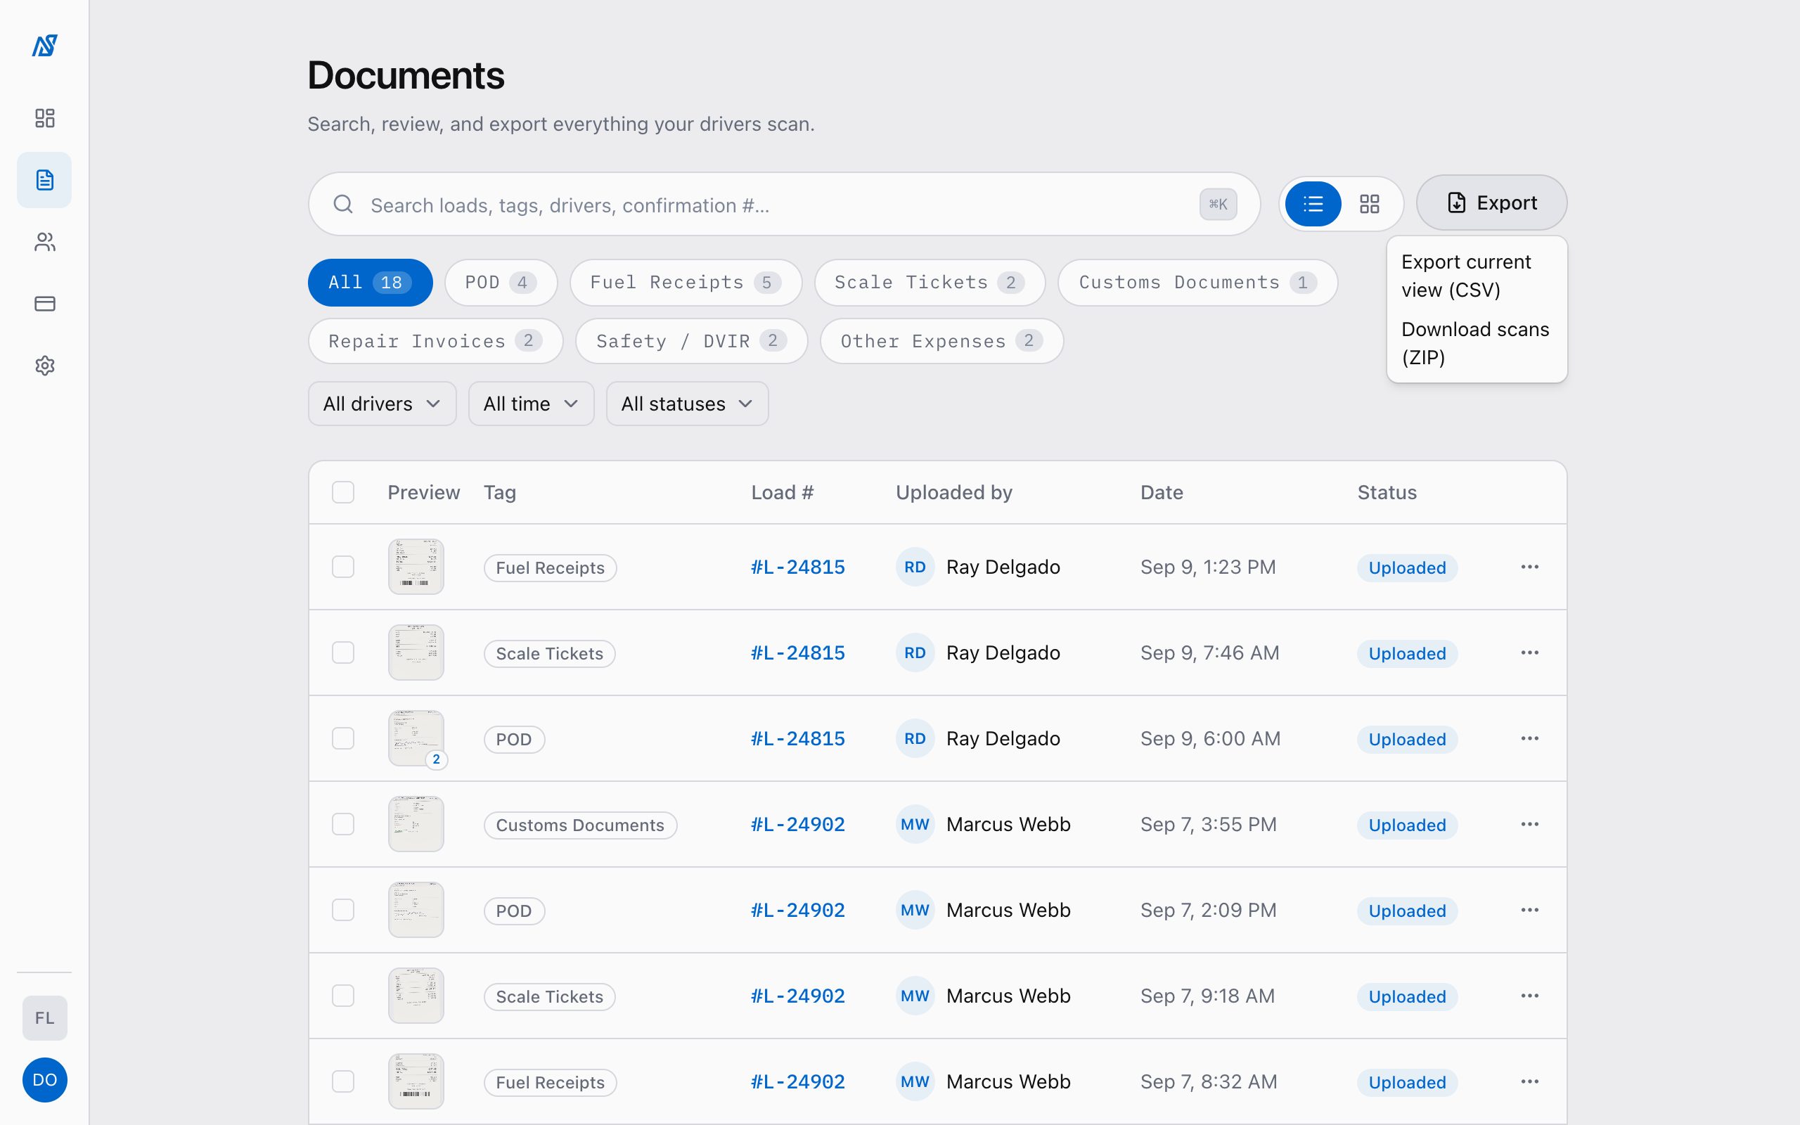Open the Documents page icon in sidebar
This screenshot has width=1800, height=1125.
tap(44, 179)
